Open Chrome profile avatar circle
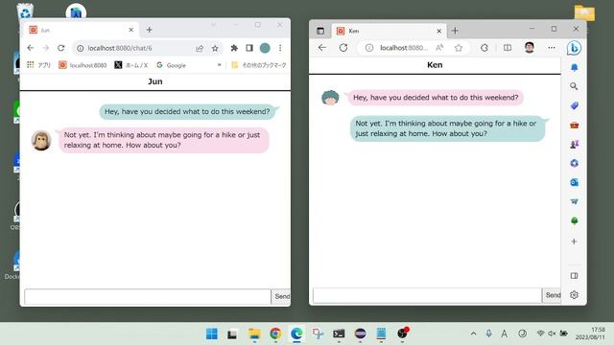This screenshot has width=614, height=345. click(265, 48)
